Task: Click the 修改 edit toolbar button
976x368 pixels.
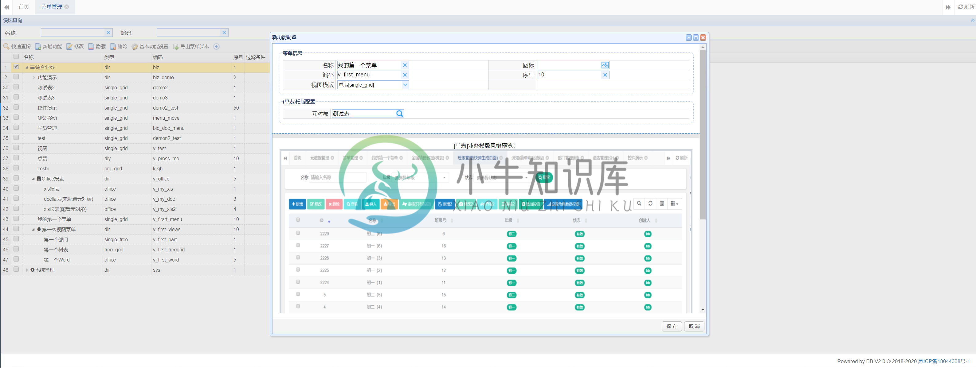Action: (75, 47)
